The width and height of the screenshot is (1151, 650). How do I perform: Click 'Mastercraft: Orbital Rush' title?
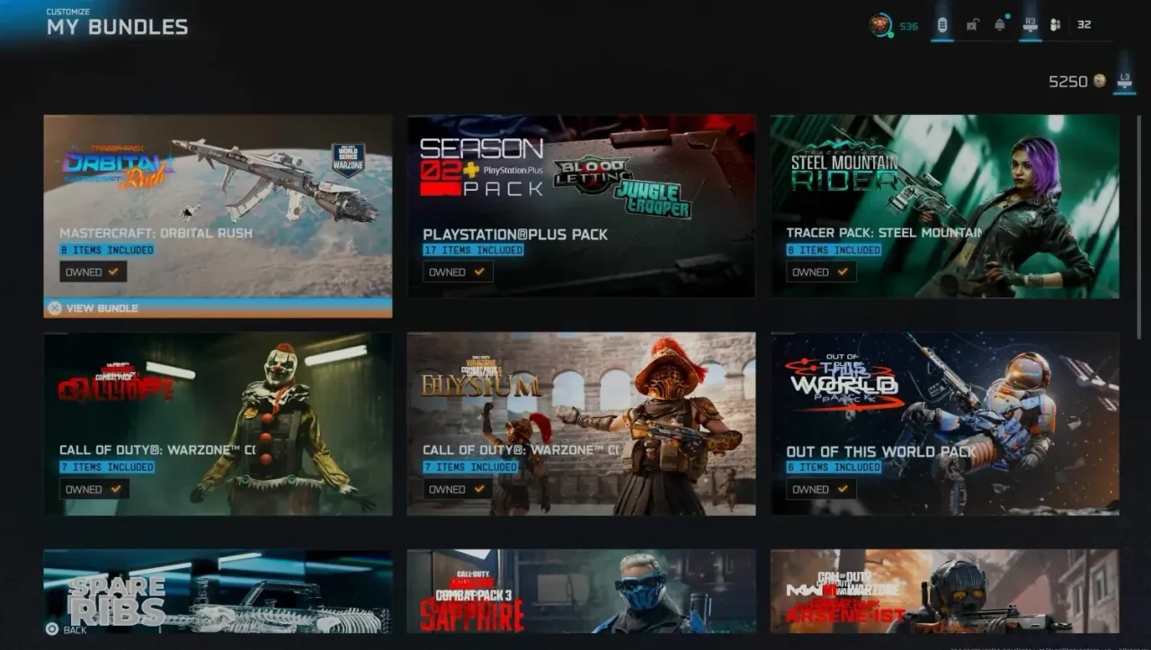pos(156,234)
